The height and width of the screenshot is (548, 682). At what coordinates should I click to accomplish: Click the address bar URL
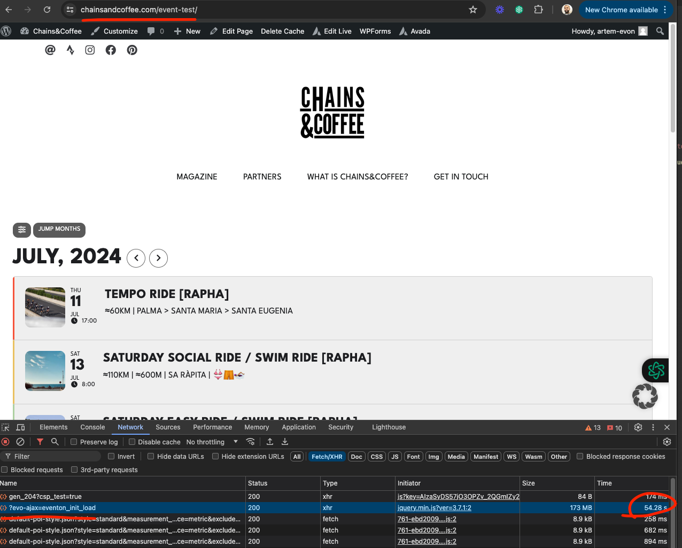(x=138, y=10)
